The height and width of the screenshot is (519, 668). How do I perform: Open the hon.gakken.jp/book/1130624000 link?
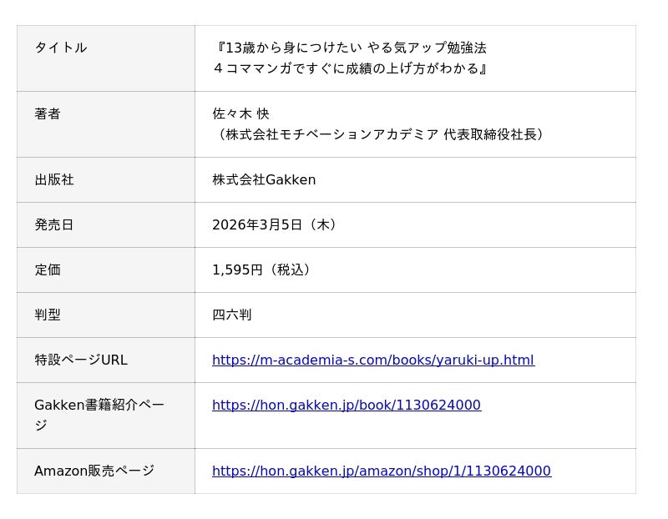[346, 406]
